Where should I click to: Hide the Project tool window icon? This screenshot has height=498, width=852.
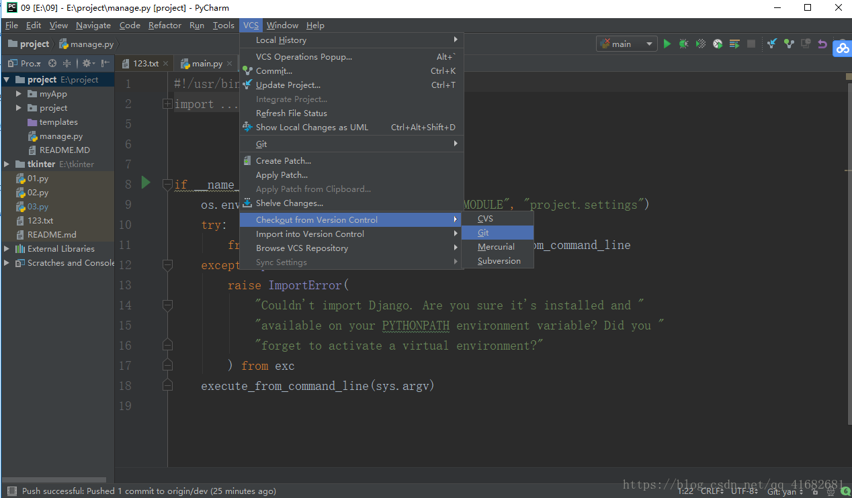105,63
